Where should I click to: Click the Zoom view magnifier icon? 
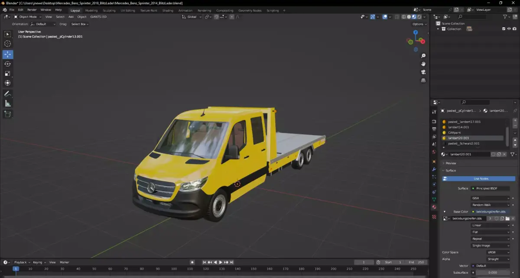tap(423, 56)
